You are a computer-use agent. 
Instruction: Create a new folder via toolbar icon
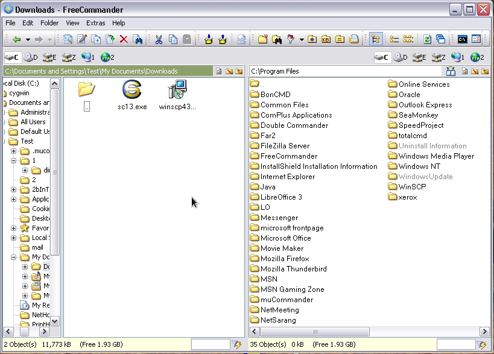[x=263, y=39]
